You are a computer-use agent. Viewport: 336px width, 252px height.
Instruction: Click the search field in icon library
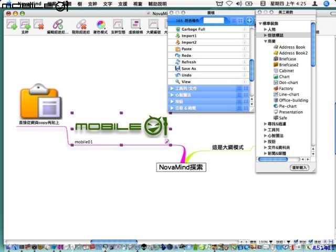click(214, 20)
